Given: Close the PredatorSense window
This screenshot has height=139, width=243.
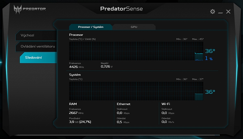Looking at the screenshot, I should point(228,12).
